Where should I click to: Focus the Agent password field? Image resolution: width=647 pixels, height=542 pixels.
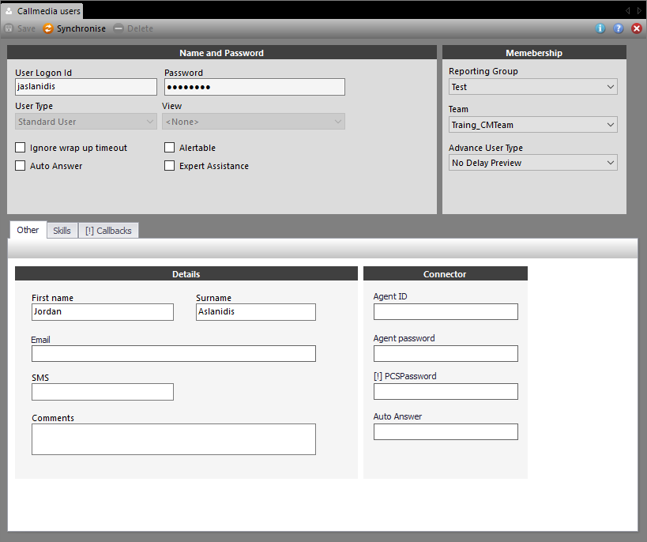pyautogui.click(x=446, y=354)
